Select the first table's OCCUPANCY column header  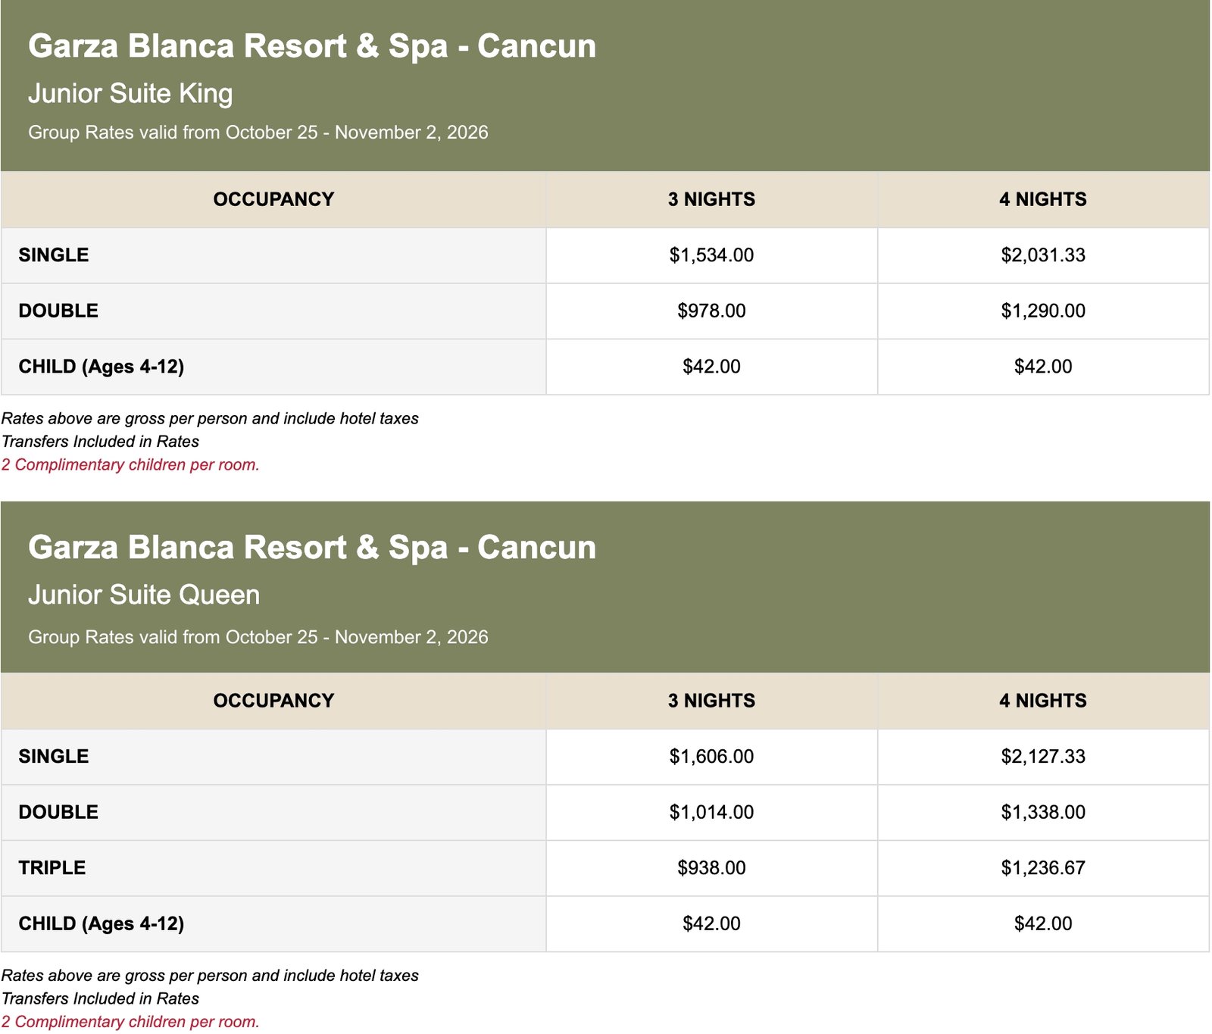click(273, 199)
